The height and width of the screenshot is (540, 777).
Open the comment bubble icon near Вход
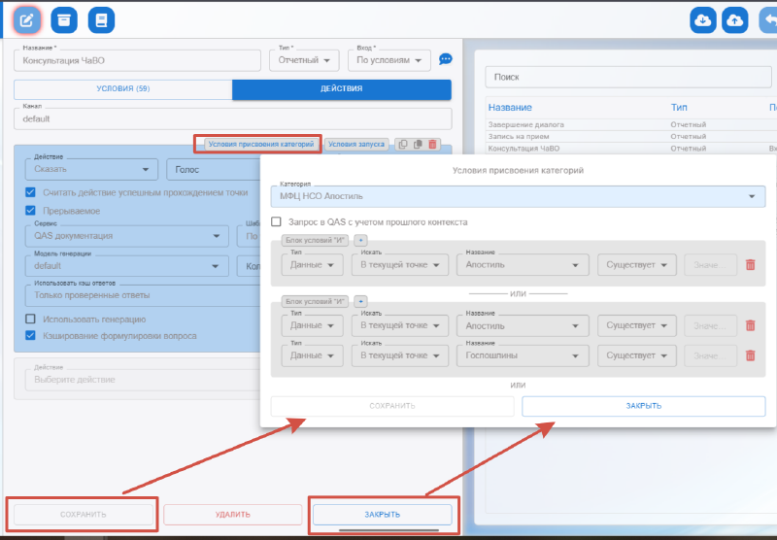tap(446, 59)
